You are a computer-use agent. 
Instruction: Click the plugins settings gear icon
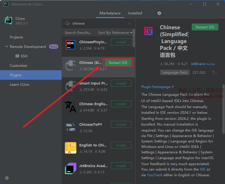click(159, 13)
